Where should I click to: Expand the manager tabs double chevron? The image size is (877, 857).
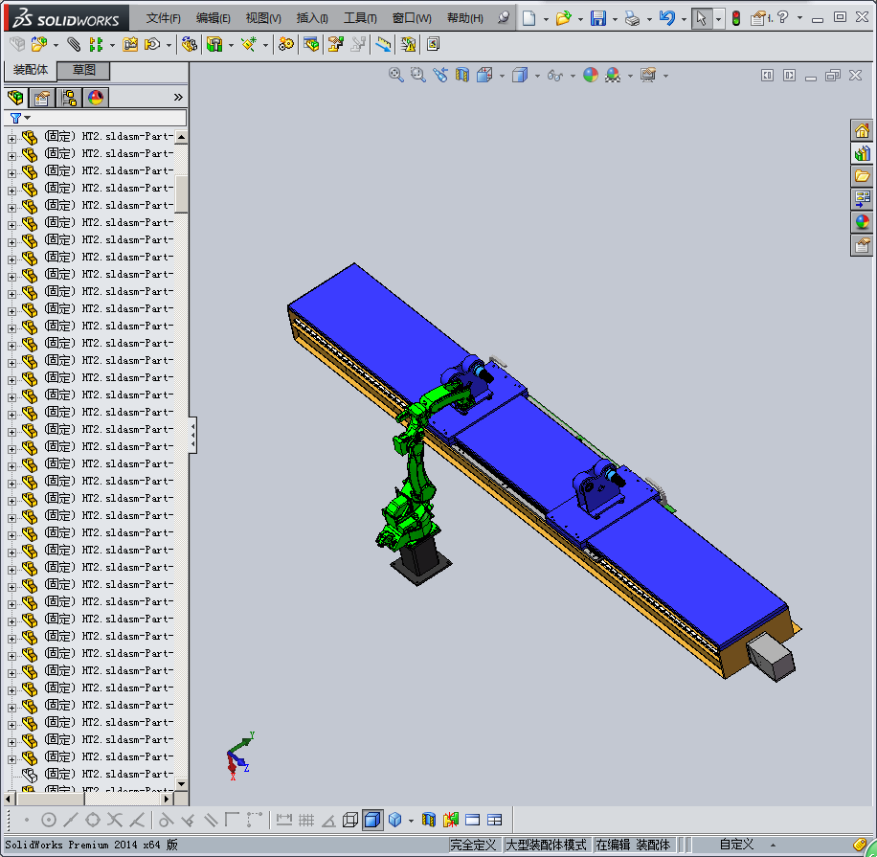coord(178,98)
